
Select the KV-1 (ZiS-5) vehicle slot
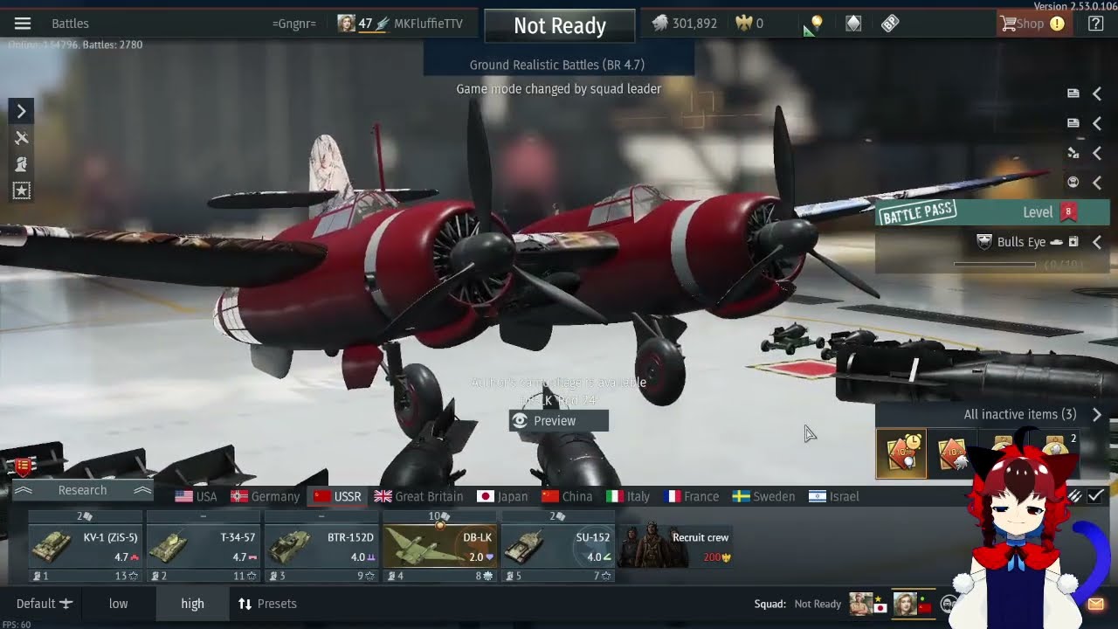point(86,548)
